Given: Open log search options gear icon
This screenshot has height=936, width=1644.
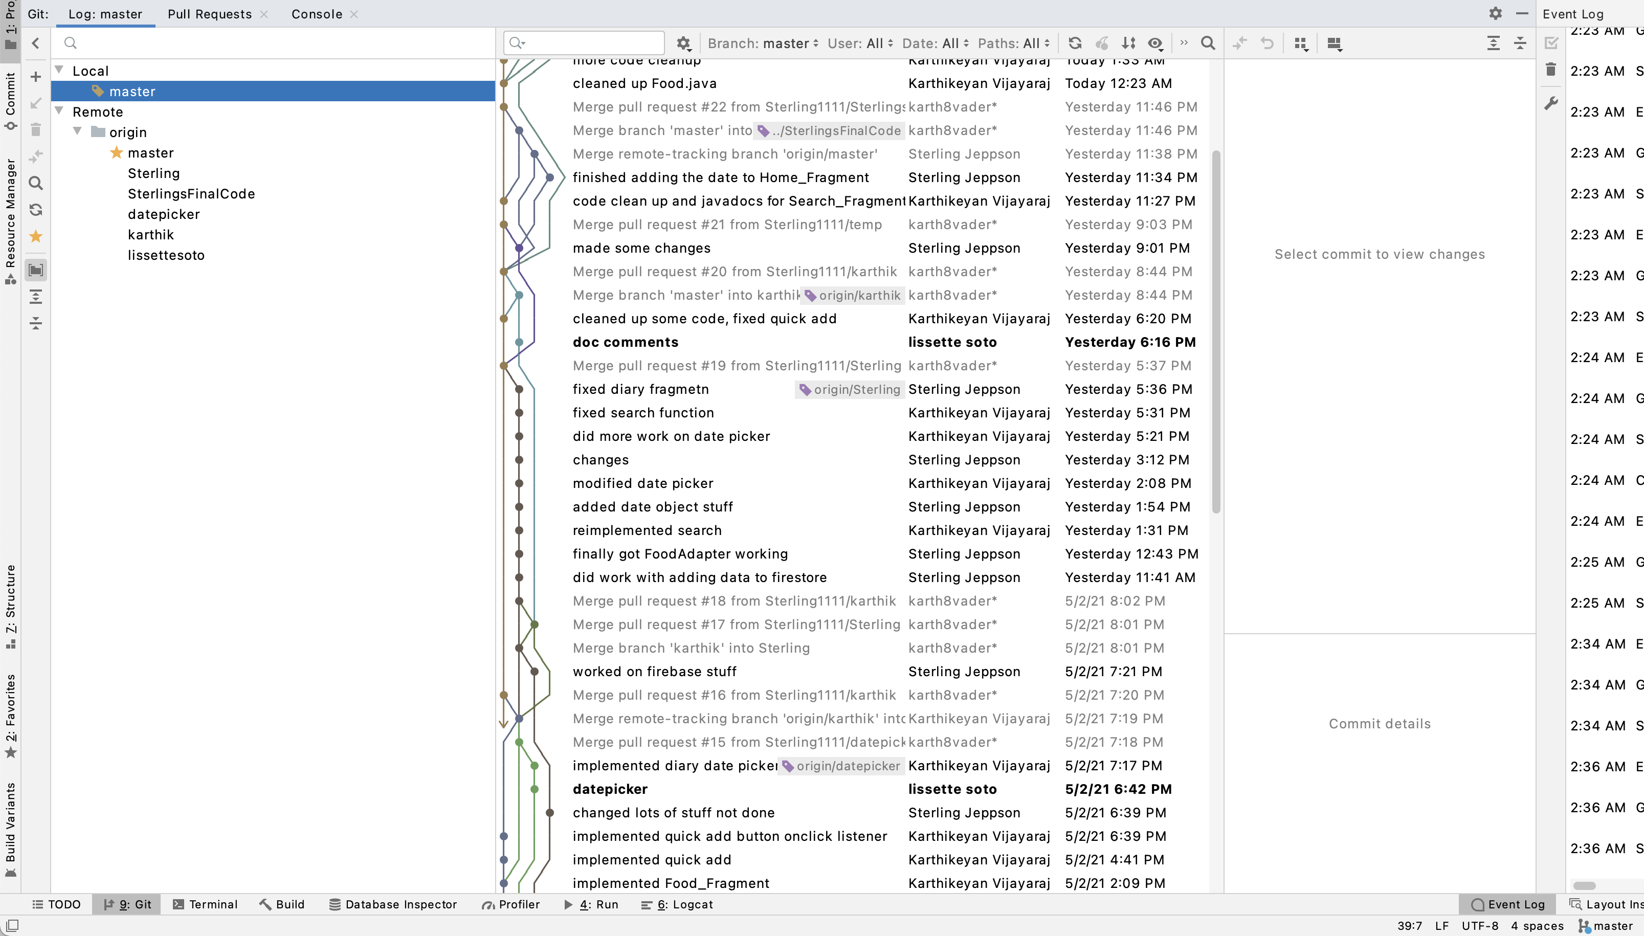Looking at the screenshot, I should 683,43.
